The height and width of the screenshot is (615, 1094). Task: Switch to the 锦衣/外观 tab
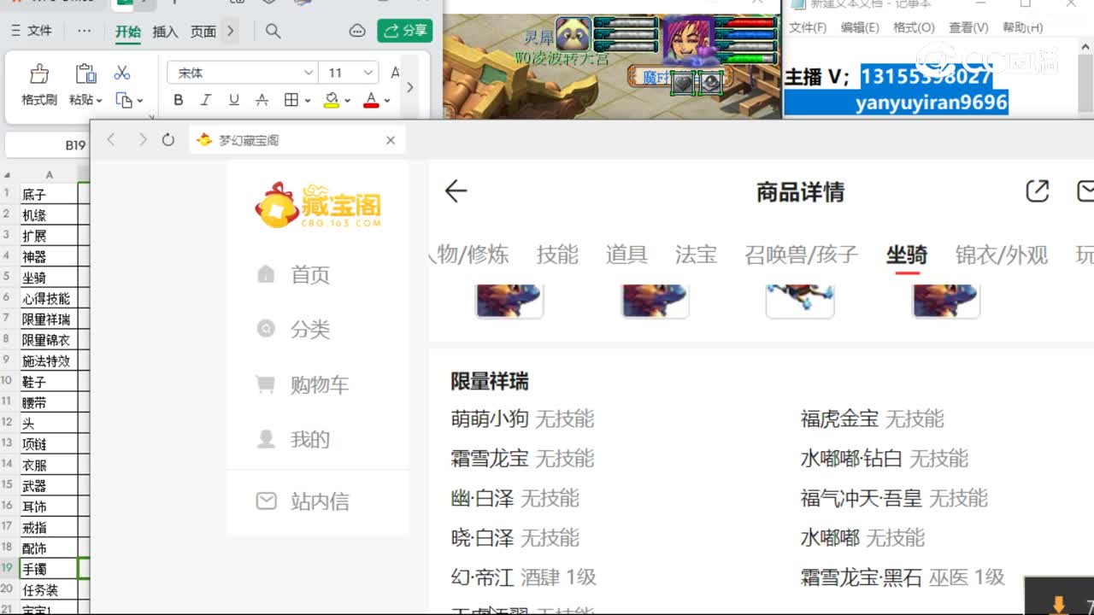tap(1002, 255)
